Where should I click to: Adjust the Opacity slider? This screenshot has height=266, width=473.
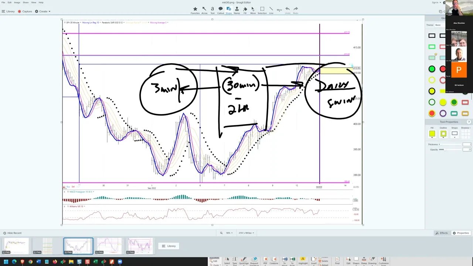[x=450, y=150]
